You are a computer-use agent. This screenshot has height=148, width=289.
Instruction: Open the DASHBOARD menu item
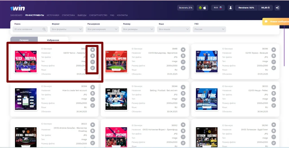pyautogui.click(x=16, y=15)
